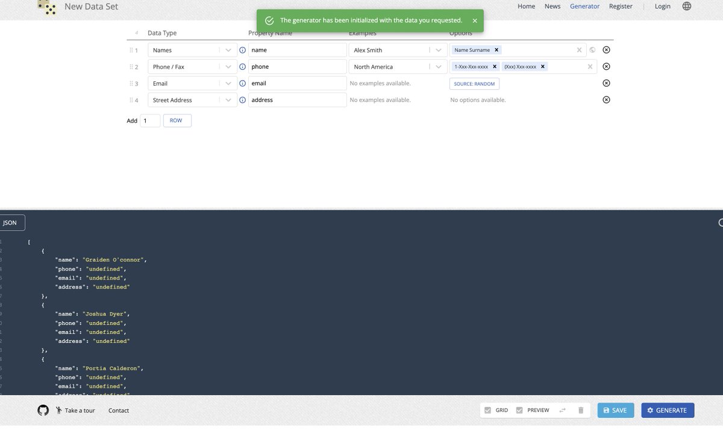Delete the Street Address row

[x=606, y=100]
